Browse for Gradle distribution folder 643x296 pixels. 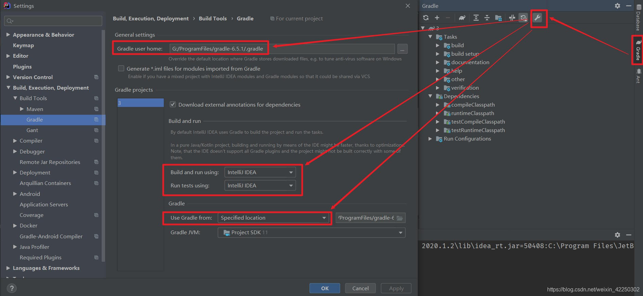(400, 218)
